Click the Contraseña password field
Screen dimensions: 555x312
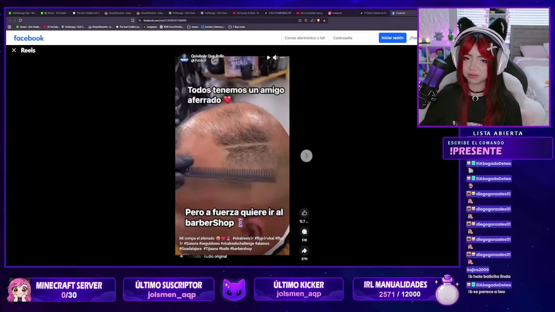click(x=353, y=38)
